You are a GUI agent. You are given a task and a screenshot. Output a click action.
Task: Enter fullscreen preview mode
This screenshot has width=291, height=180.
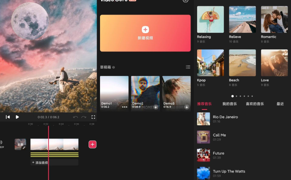(x=93, y=117)
